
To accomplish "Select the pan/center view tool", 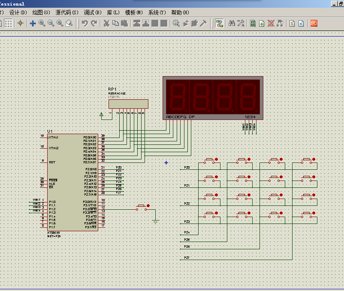I will 33,23.
